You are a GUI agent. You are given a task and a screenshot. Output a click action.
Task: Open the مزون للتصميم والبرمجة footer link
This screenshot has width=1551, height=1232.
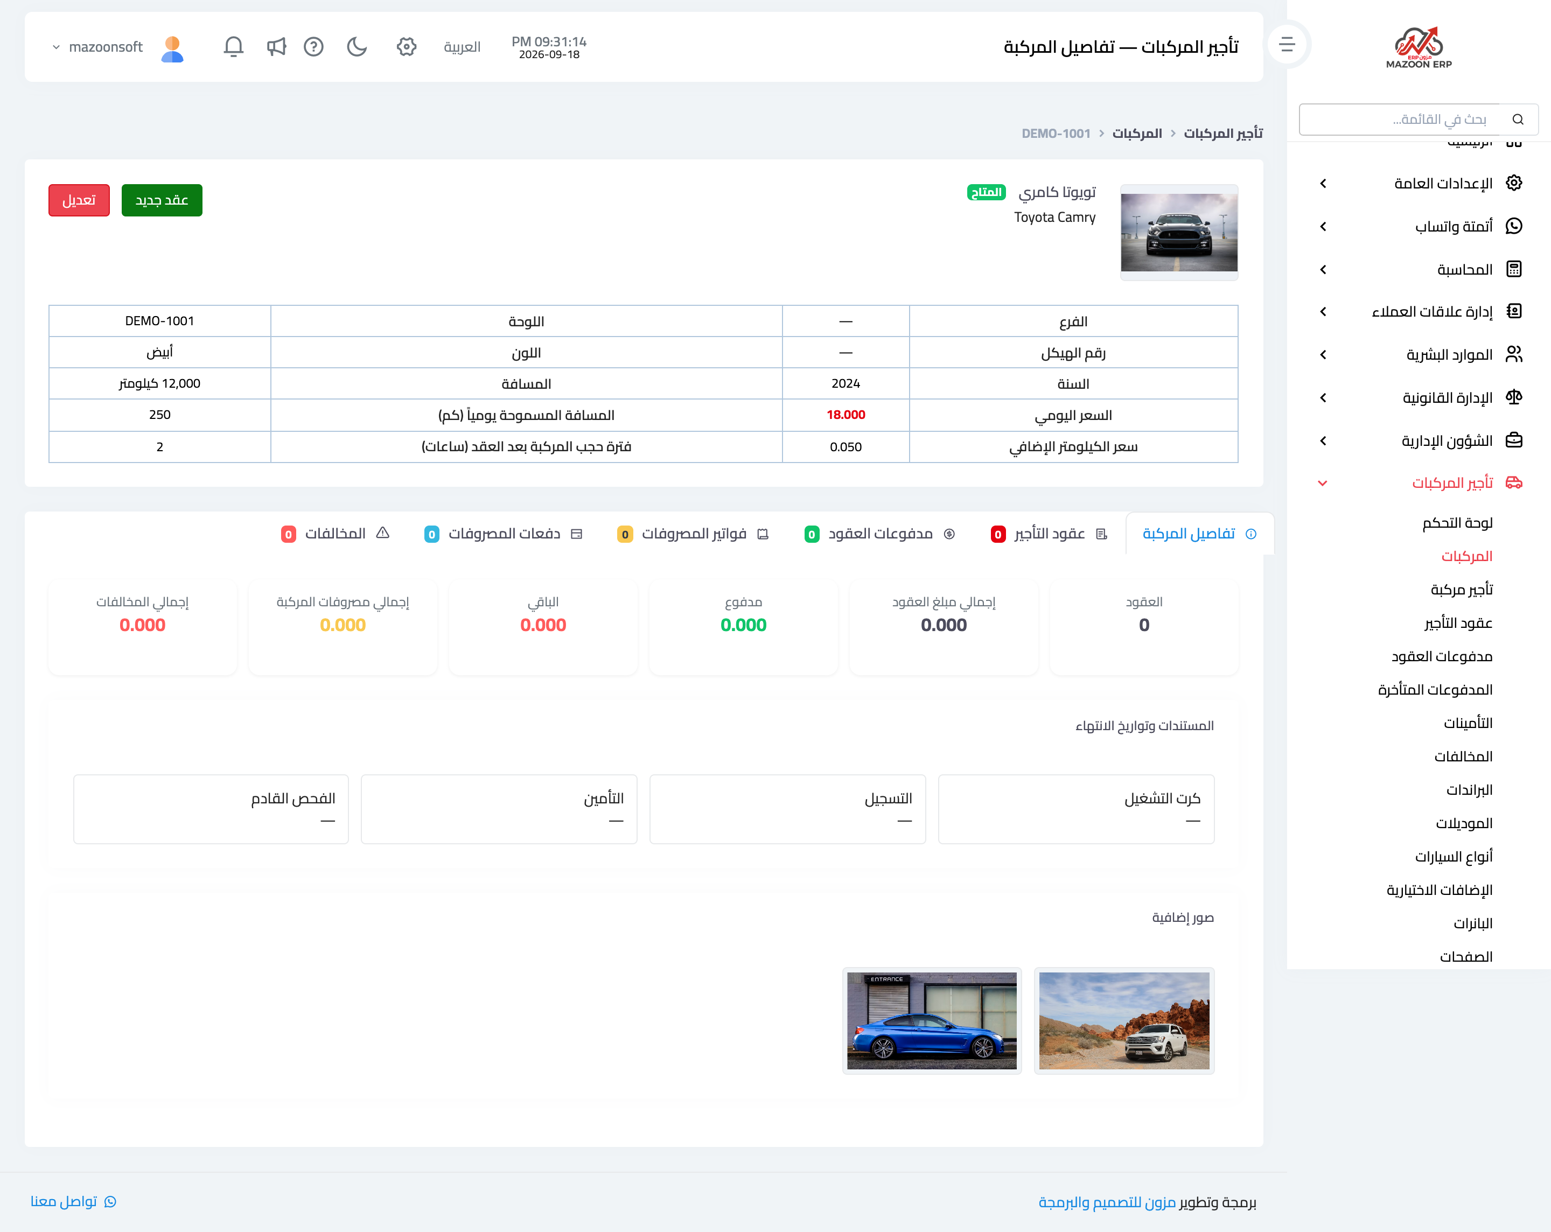[1107, 1202]
